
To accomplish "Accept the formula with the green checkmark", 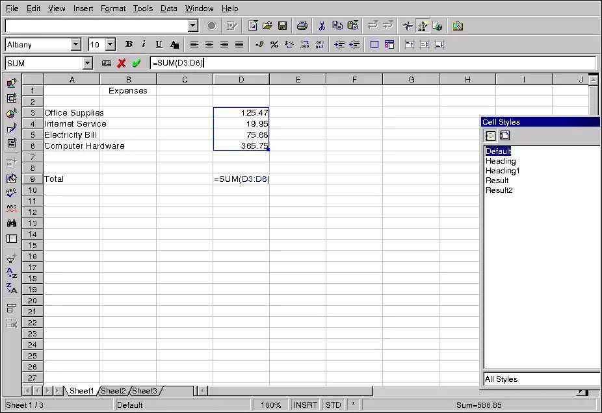I will [136, 63].
